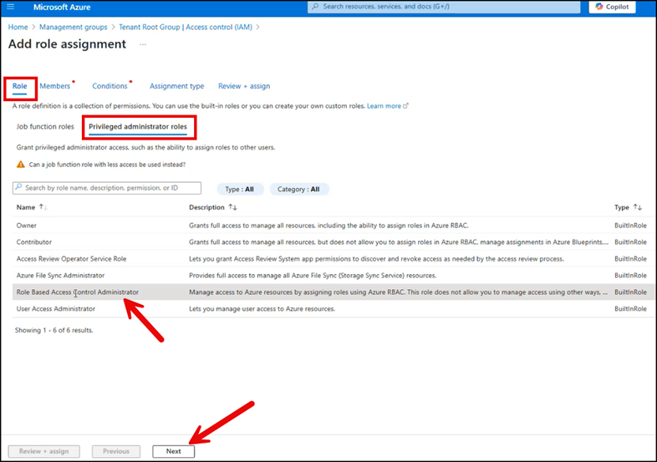Sort roles by Type column

[628, 207]
